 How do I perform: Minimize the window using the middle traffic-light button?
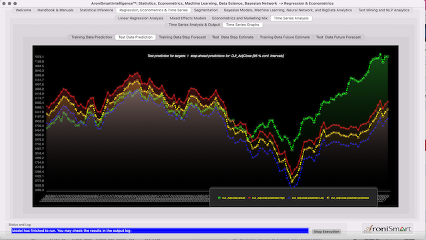point(9,3)
